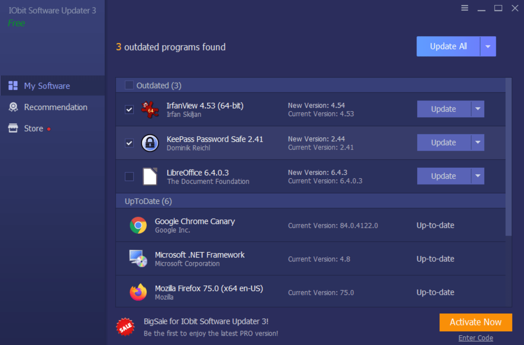Expand the Update All dropdown arrow

pos(488,47)
